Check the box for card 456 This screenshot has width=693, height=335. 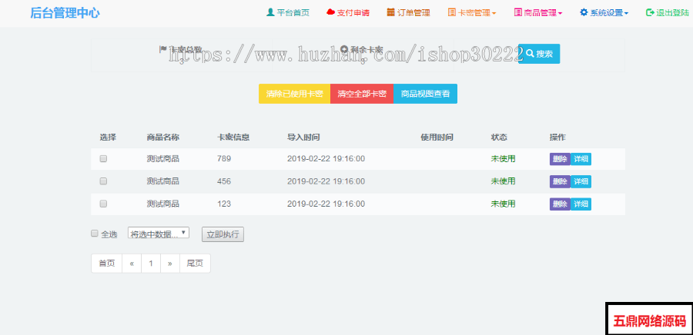coord(103,181)
